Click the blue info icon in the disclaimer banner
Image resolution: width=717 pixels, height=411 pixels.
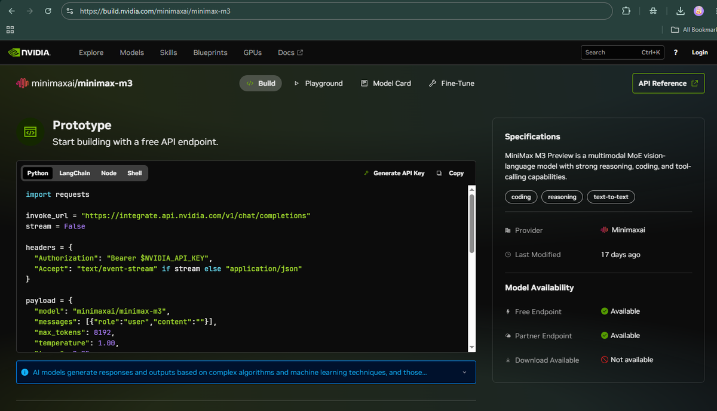coord(24,372)
